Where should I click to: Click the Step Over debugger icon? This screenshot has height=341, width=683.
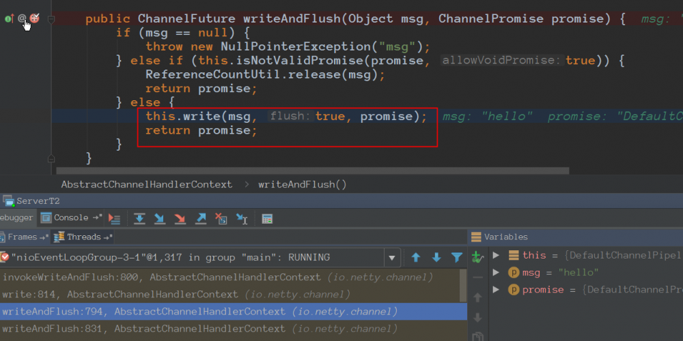pos(139,218)
